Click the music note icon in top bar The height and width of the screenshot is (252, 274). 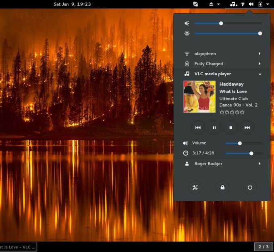pos(232,4)
